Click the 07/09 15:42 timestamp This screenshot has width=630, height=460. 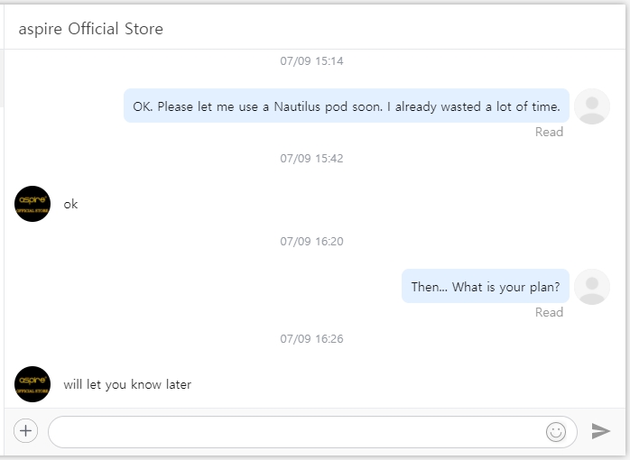(x=311, y=159)
